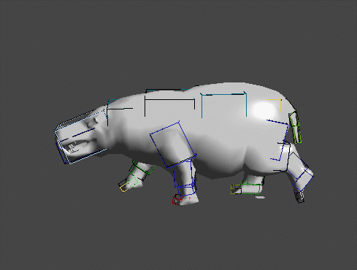Select the olive far hind foot control
This screenshot has height=270, width=357.
[x=236, y=189]
